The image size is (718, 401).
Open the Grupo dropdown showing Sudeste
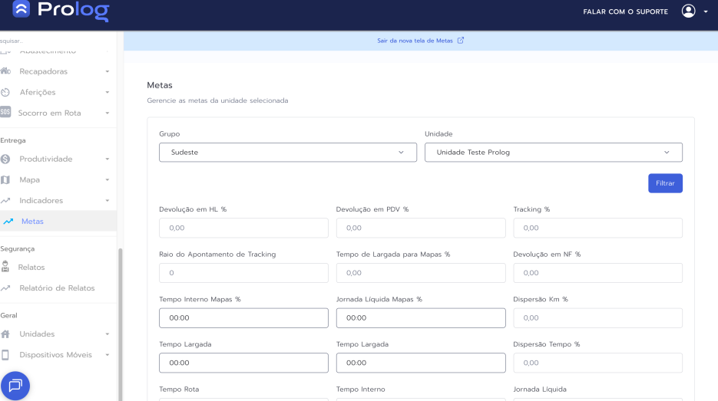245,153
